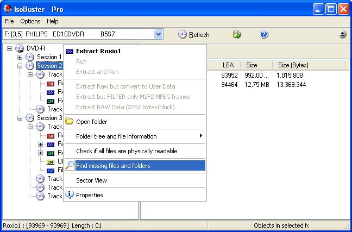Choose Extract Roxio1 from context menu
This screenshot has height=232, width=352.
[135, 51]
